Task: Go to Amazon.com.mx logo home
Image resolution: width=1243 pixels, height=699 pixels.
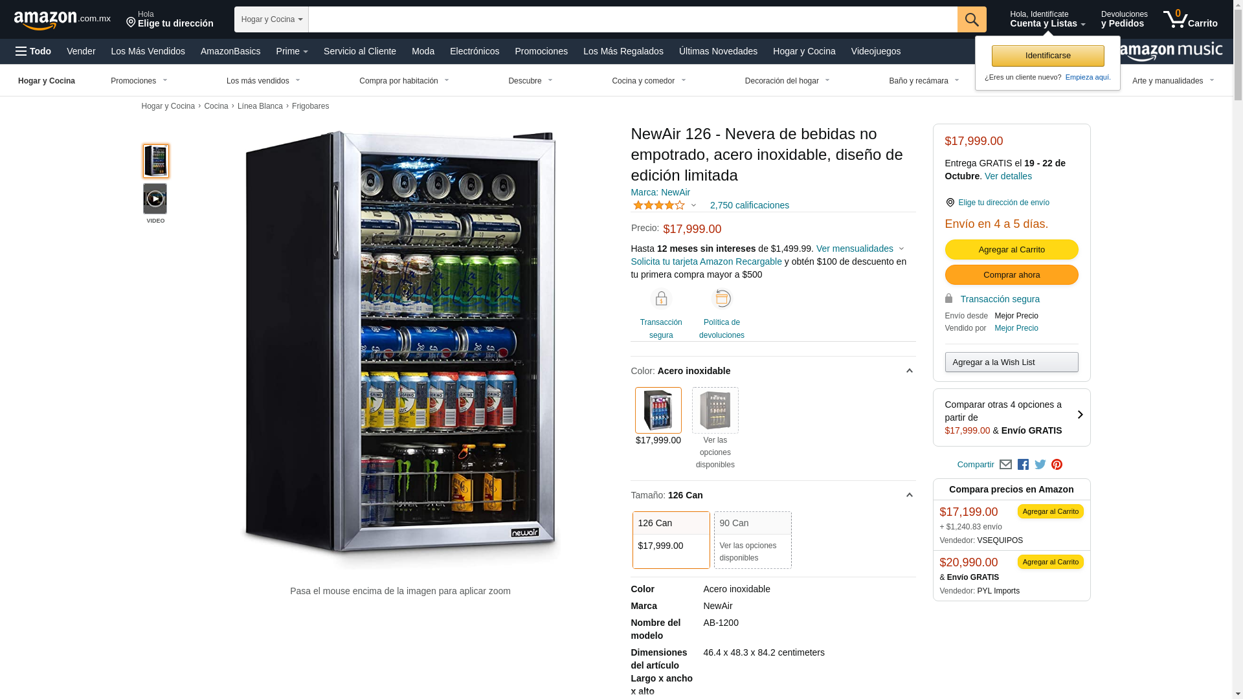Action: pyautogui.click(x=62, y=20)
